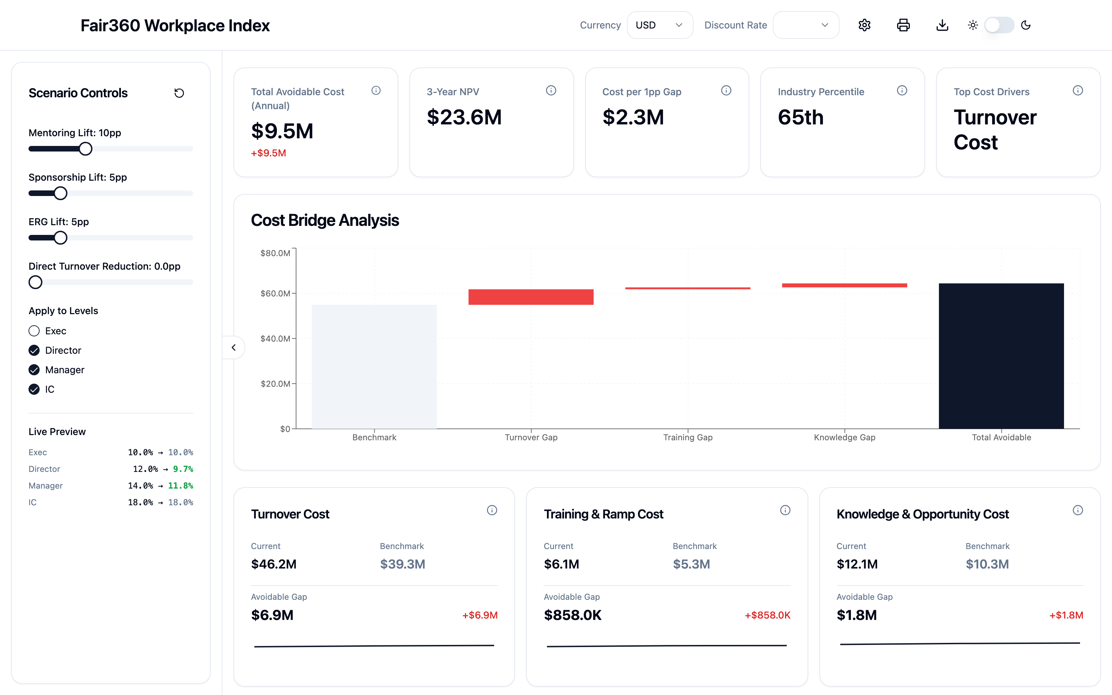The width and height of the screenshot is (1112, 695).
Task: Open info icon on 3-Year NPV card
Action: click(551, 91)
